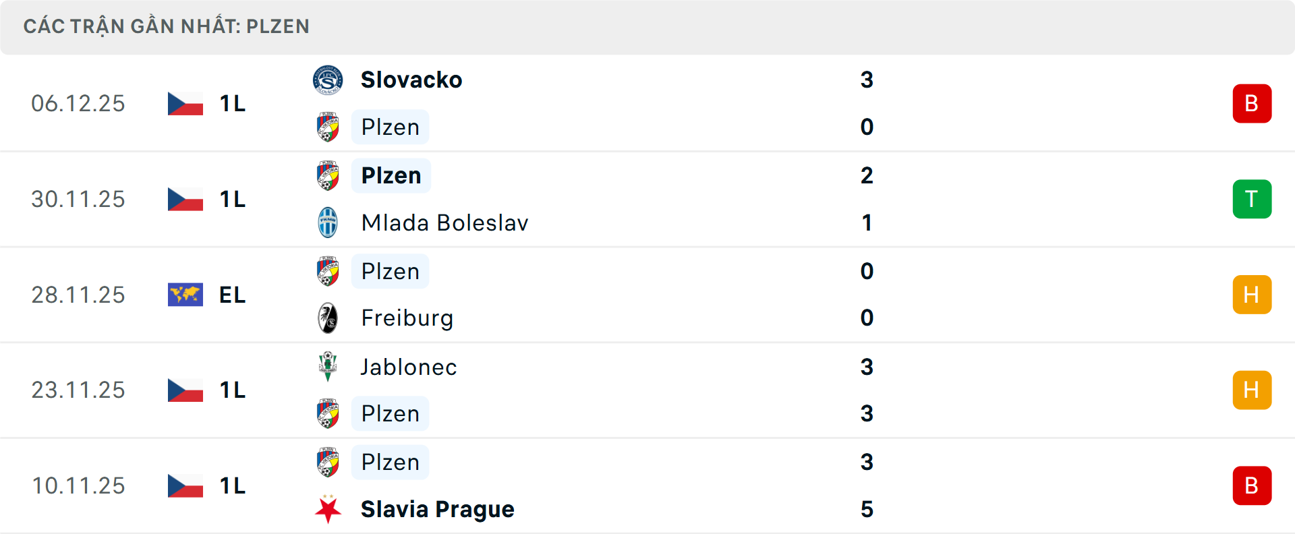
Task: Click the Mlada Boleslav club crest
Action: pos(328,222)
